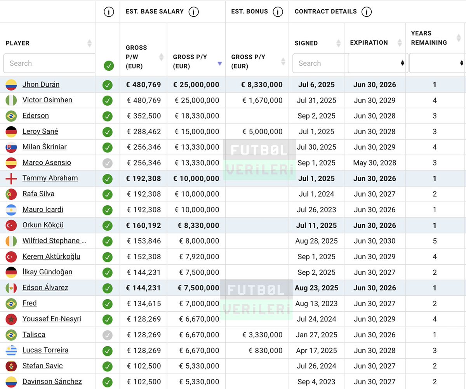Click Brazil flag icon beside Ederson
466x389 pixels.
(x=11, y=116)
